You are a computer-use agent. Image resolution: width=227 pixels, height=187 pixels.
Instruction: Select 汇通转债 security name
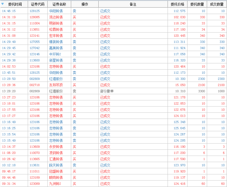[x=56, y=159]
